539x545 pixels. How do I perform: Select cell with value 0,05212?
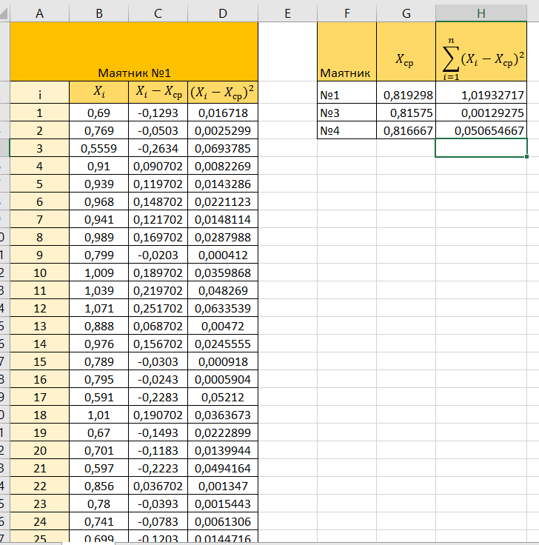coord(223,397)
